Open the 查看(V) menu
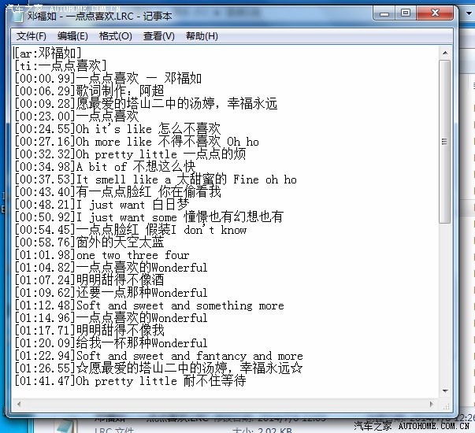This screenshot has width=475, height=433. tap(158, 36)
